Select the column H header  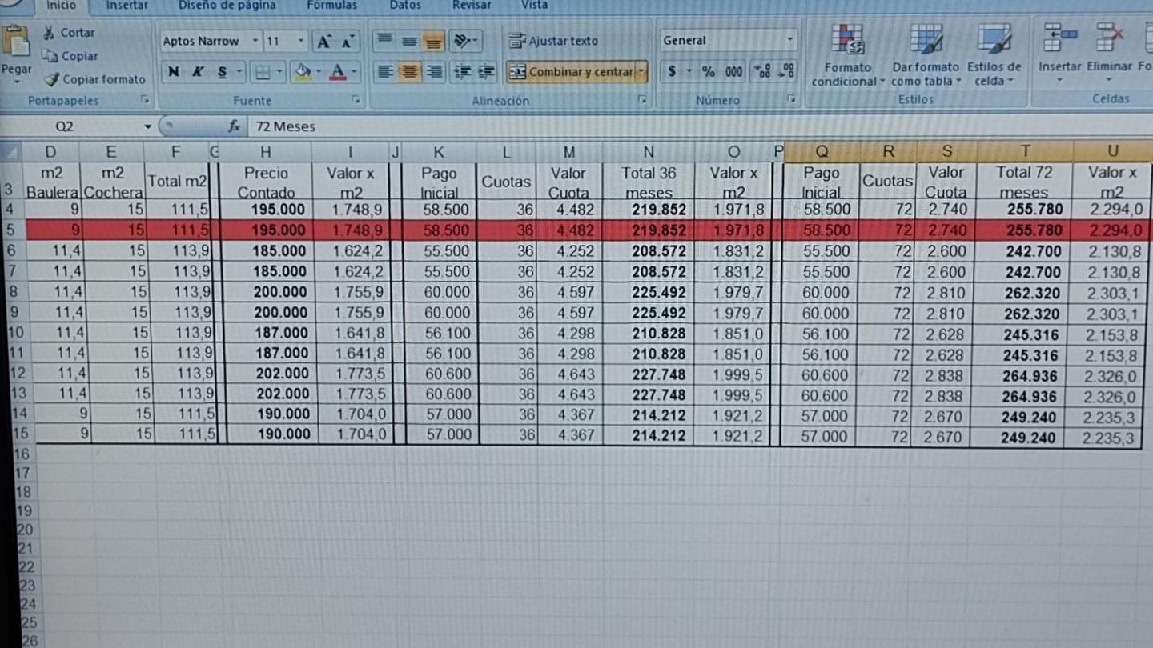(265, 151)
